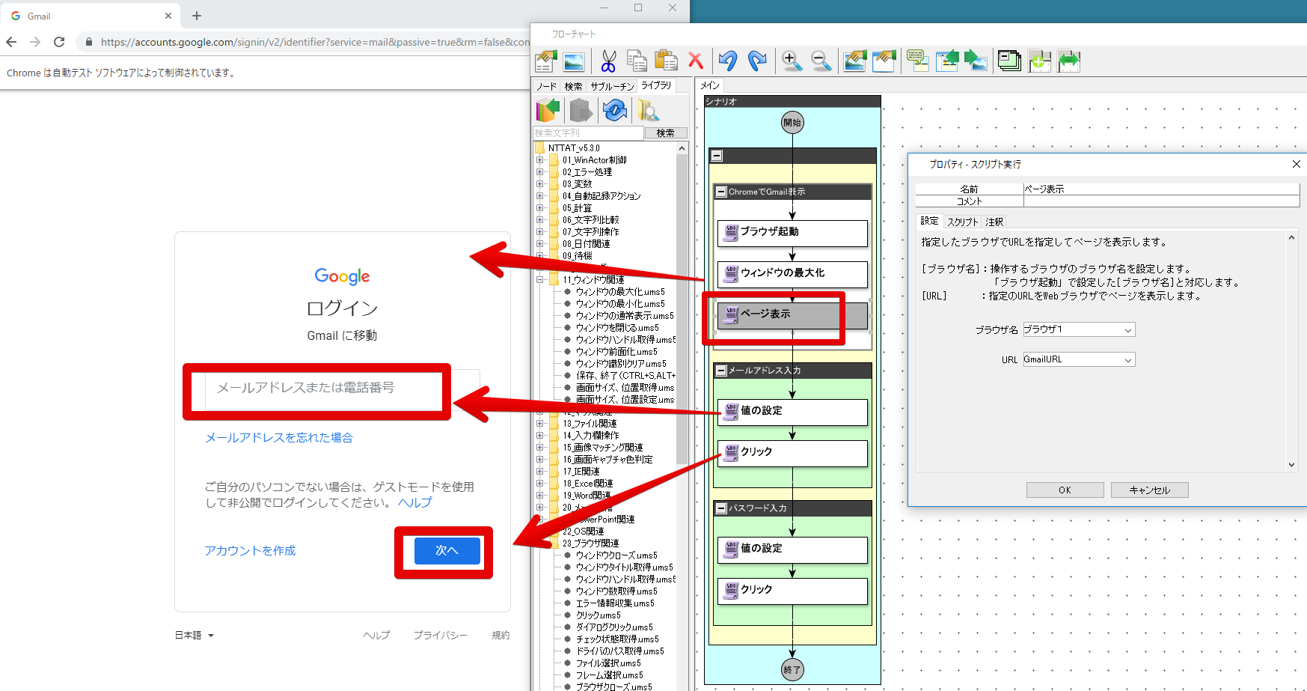Click the blue refresh icon in library panel
This screenshot has width=1307, height=691.
tap(614, 111)
